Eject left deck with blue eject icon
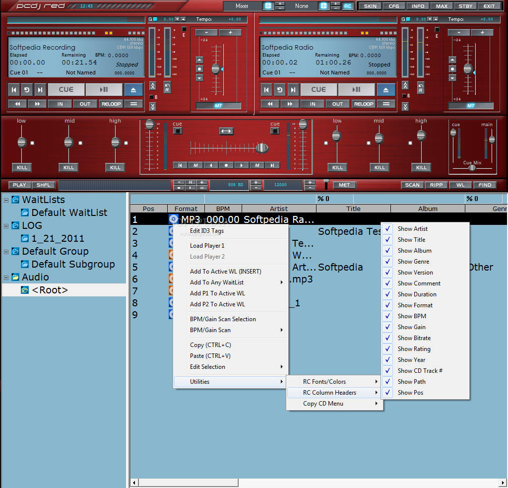The height and width of the screenshot is (488, 508). pos(133,90)
